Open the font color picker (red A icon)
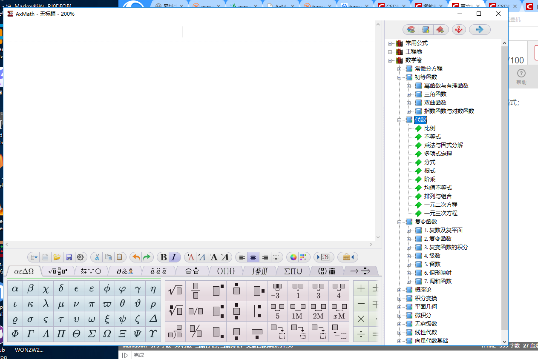 click(x=190, y=257)
